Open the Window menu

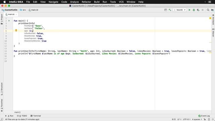(131, 2)
